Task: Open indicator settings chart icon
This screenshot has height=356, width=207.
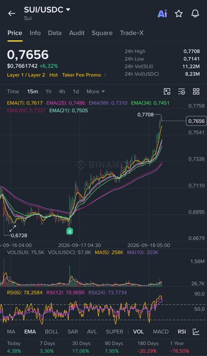Action: [x=196, y=332]
